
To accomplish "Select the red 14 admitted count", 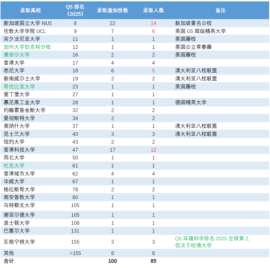I will pyautogui.click(x=153, y=23).
